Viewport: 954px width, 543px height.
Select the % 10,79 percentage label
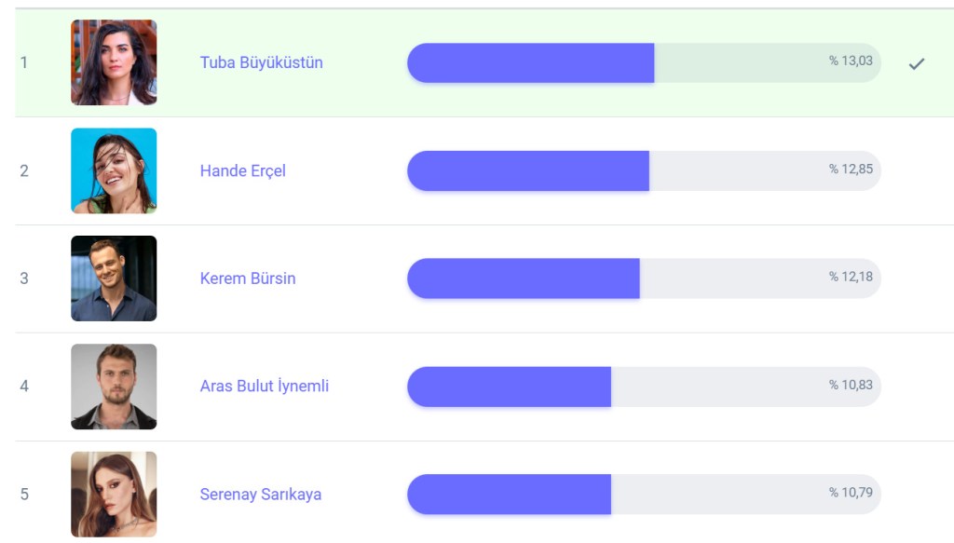[x=851, y=493]
